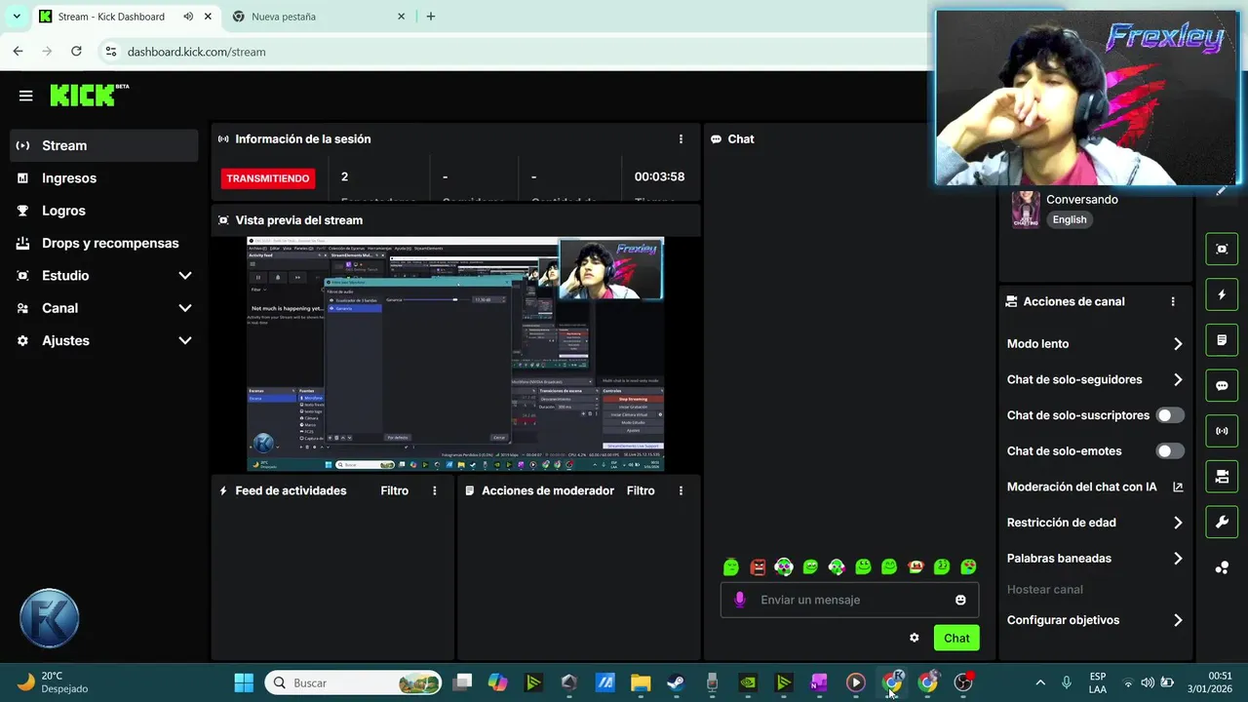Open OBS Studio from taskbar
This screenshot has height=702, width=1248.
(962, 682)
